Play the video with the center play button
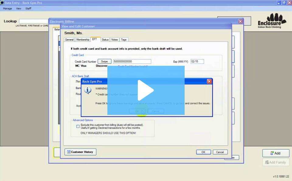Screen dimensions: 292x181 click(146, 90)
